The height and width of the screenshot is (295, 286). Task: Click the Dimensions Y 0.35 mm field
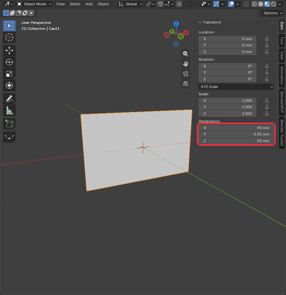(x=236, y=134)
